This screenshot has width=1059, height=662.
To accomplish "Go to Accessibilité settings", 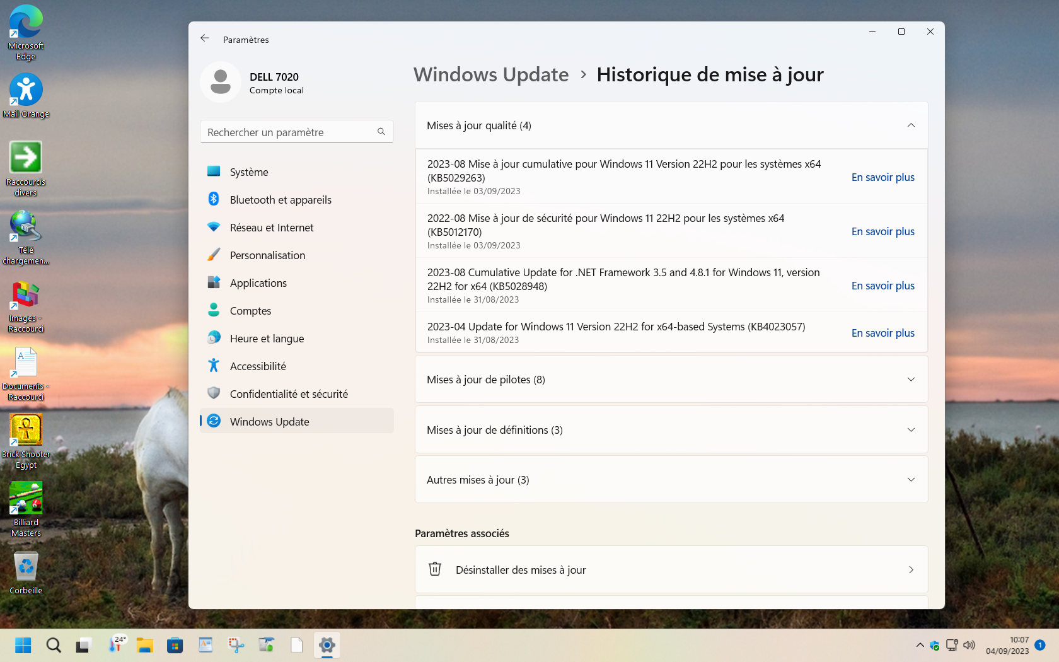I will 297,366.
